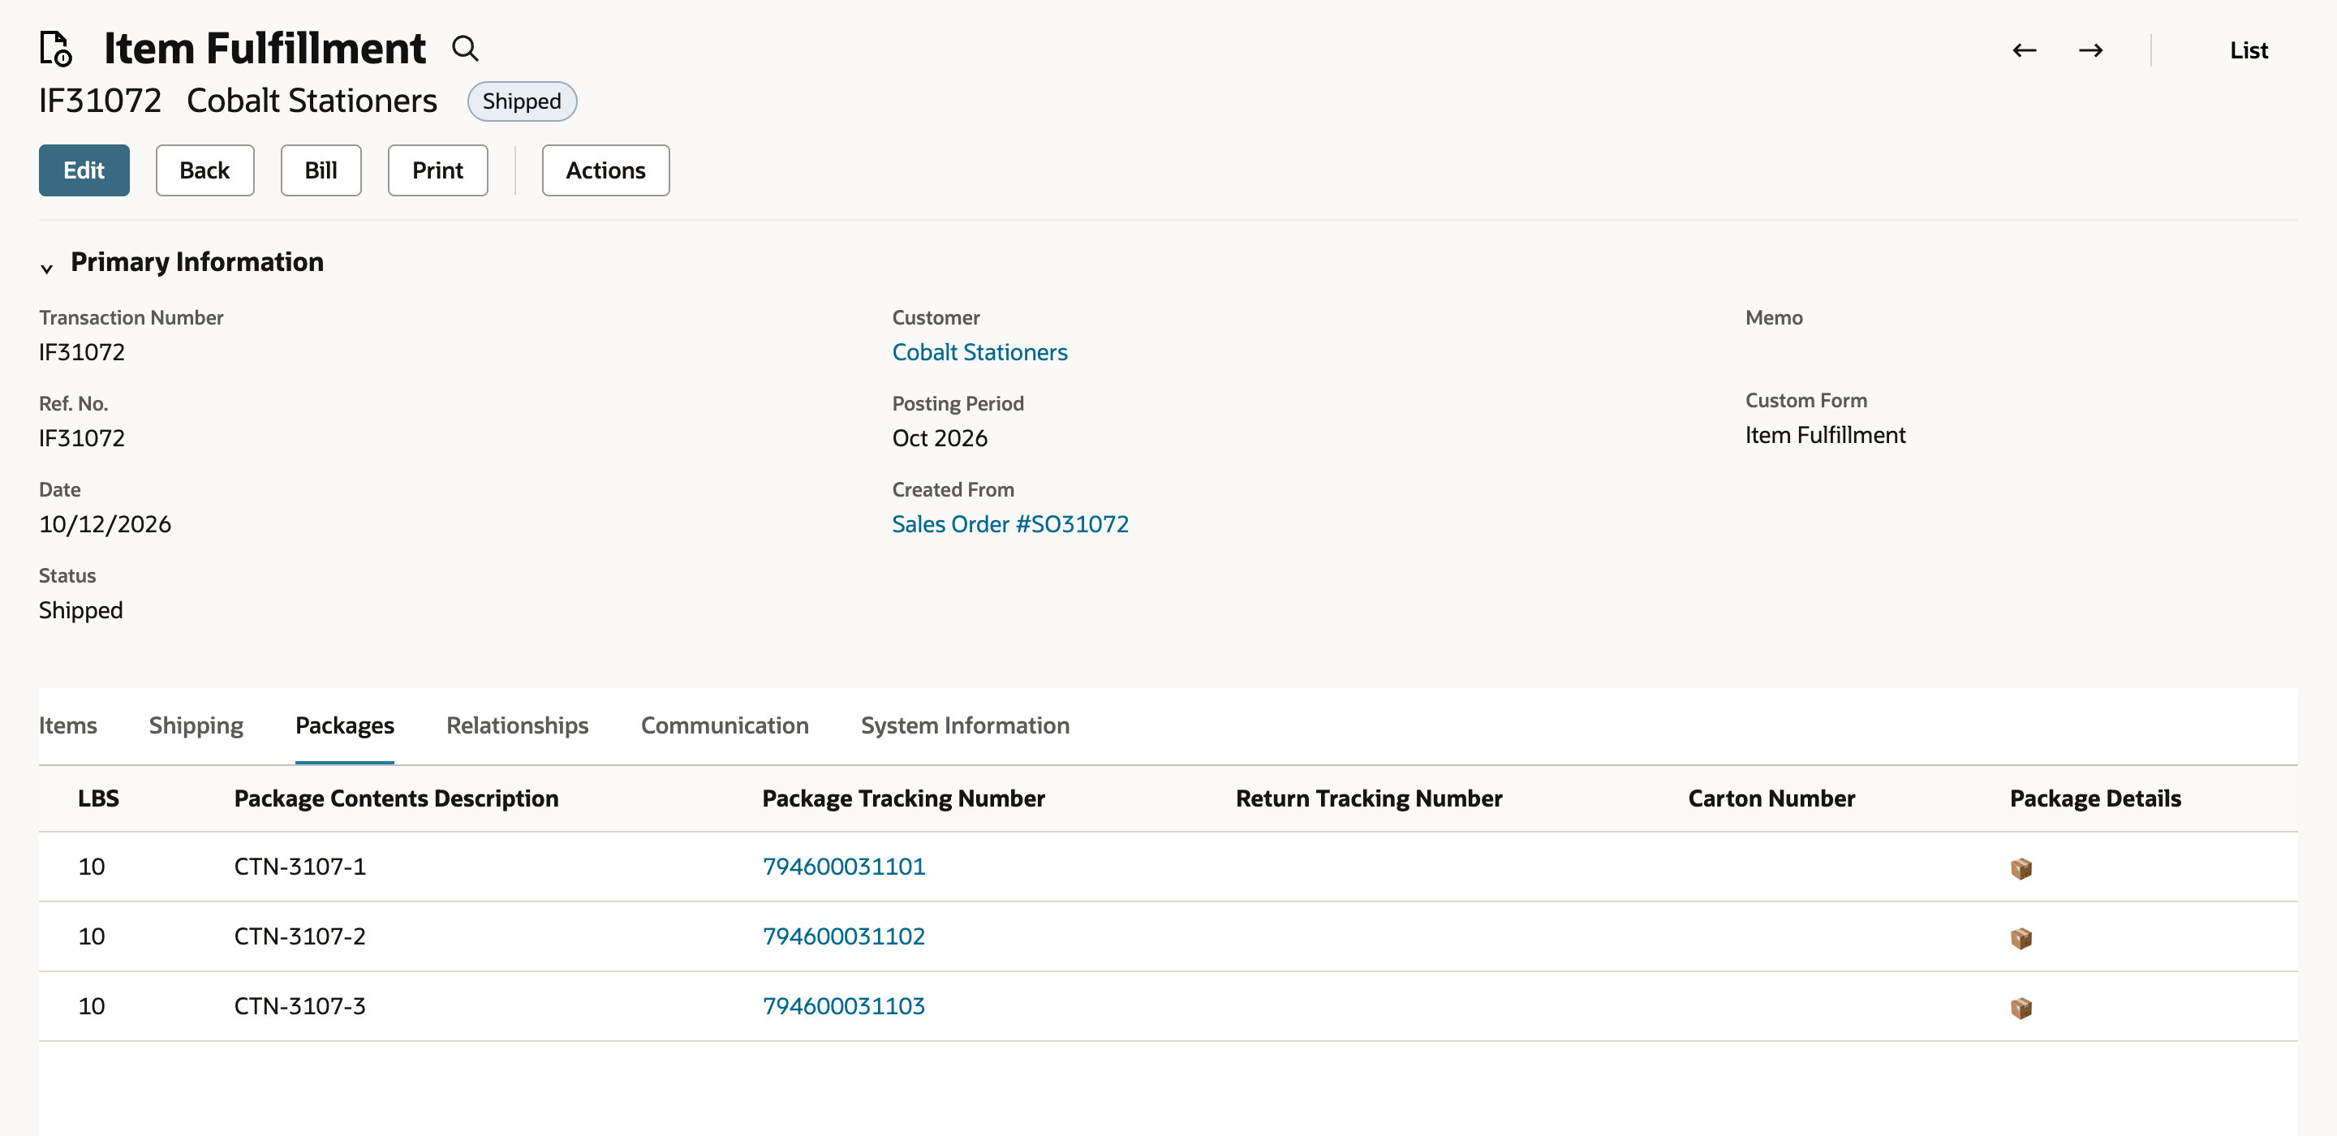Open the List view link
This screenshot has height=1136, width=2337.
[x=2248, y=51]
